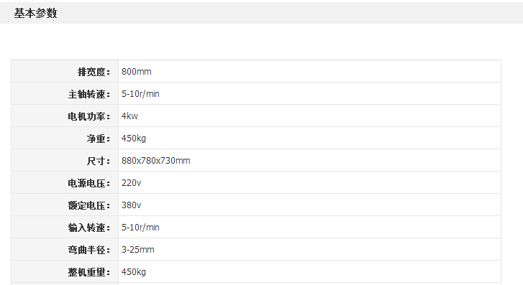This screenshot has width=523, height=285.
Task: Select the 输入转速 label
Action: [89, 228]
